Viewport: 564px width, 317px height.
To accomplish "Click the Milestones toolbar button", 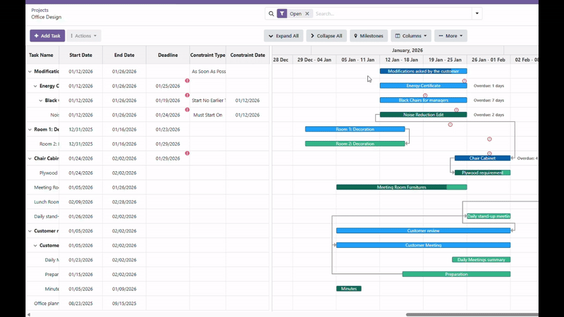I will [x=369, y=36].
